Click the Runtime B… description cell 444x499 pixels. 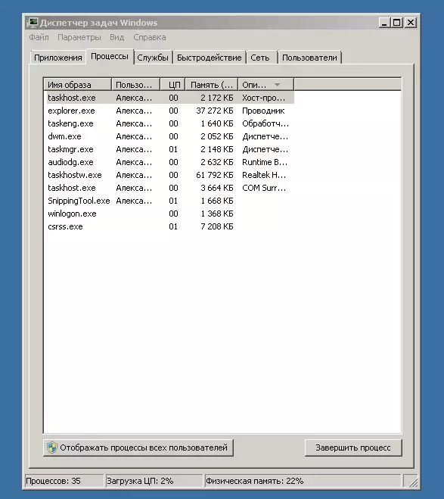point(265,162)
